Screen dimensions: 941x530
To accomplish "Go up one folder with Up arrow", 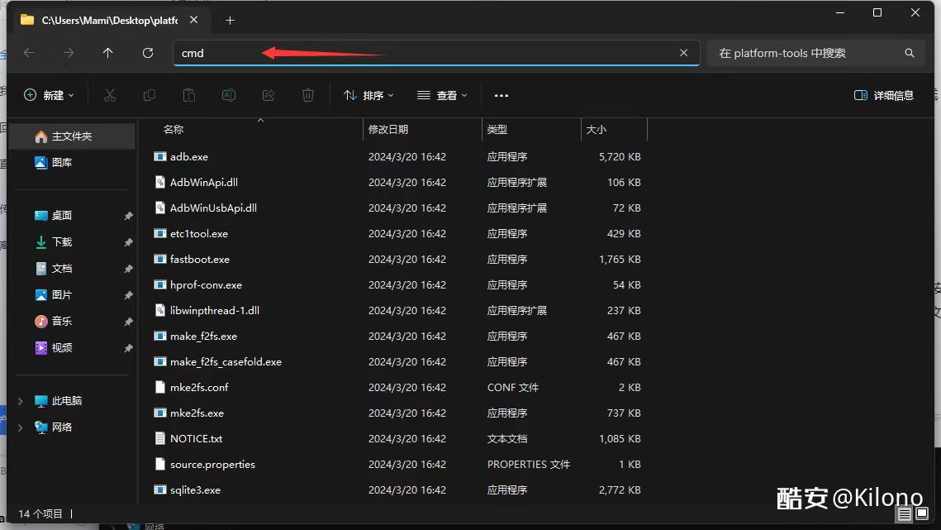I will coord(108,53).
